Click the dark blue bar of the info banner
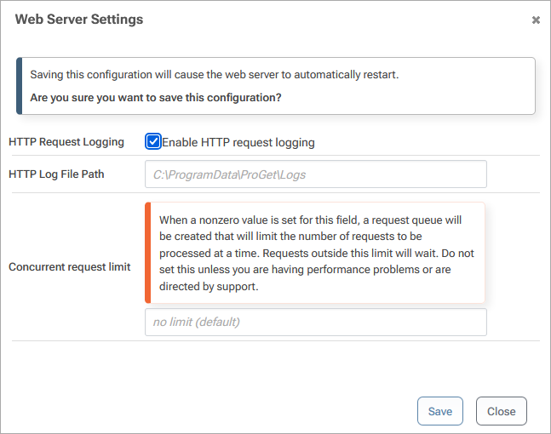The height and width of the screenshot is (434, 551). tap(20, 86)
